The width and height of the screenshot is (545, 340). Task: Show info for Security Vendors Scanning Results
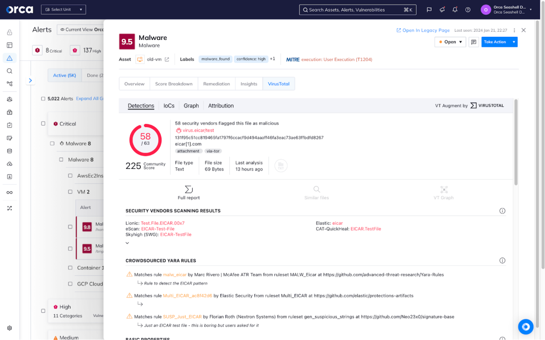click(502, 211)
